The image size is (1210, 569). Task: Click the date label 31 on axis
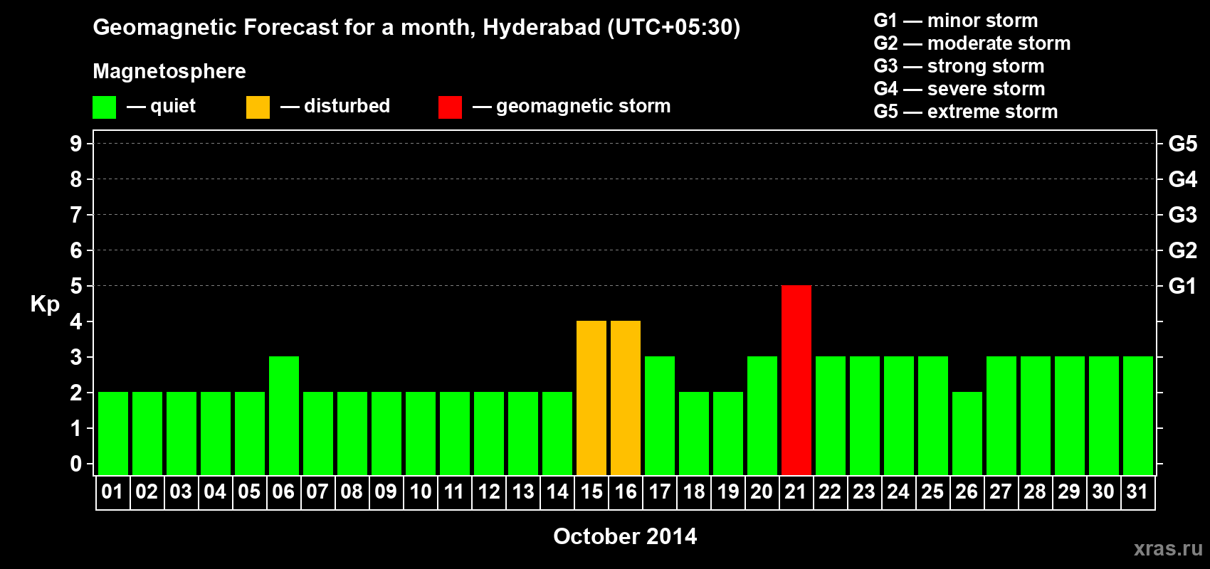(x=1137, y=491)
